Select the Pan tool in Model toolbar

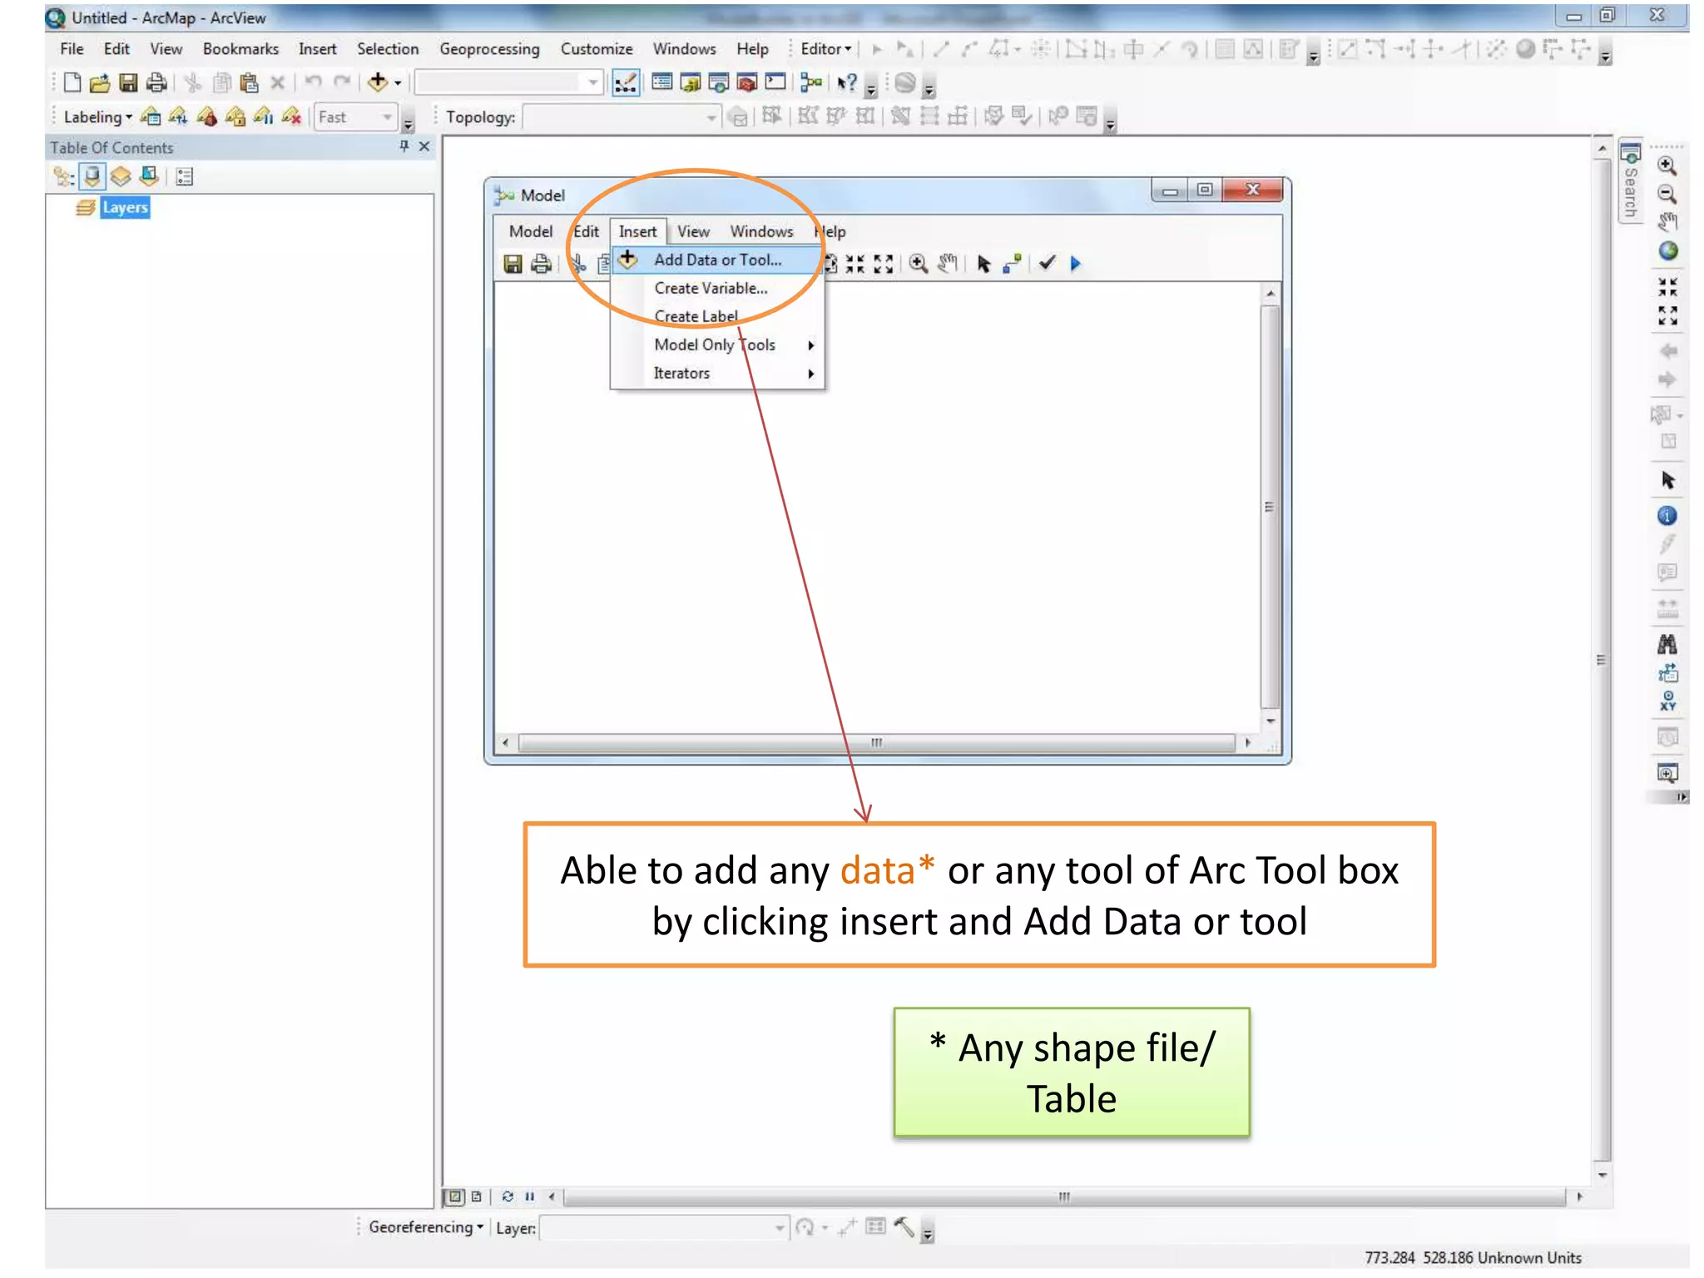tap(948, 264)
